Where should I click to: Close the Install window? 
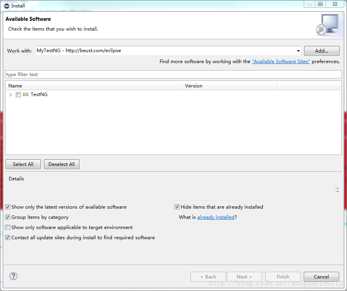pos(335,4)
